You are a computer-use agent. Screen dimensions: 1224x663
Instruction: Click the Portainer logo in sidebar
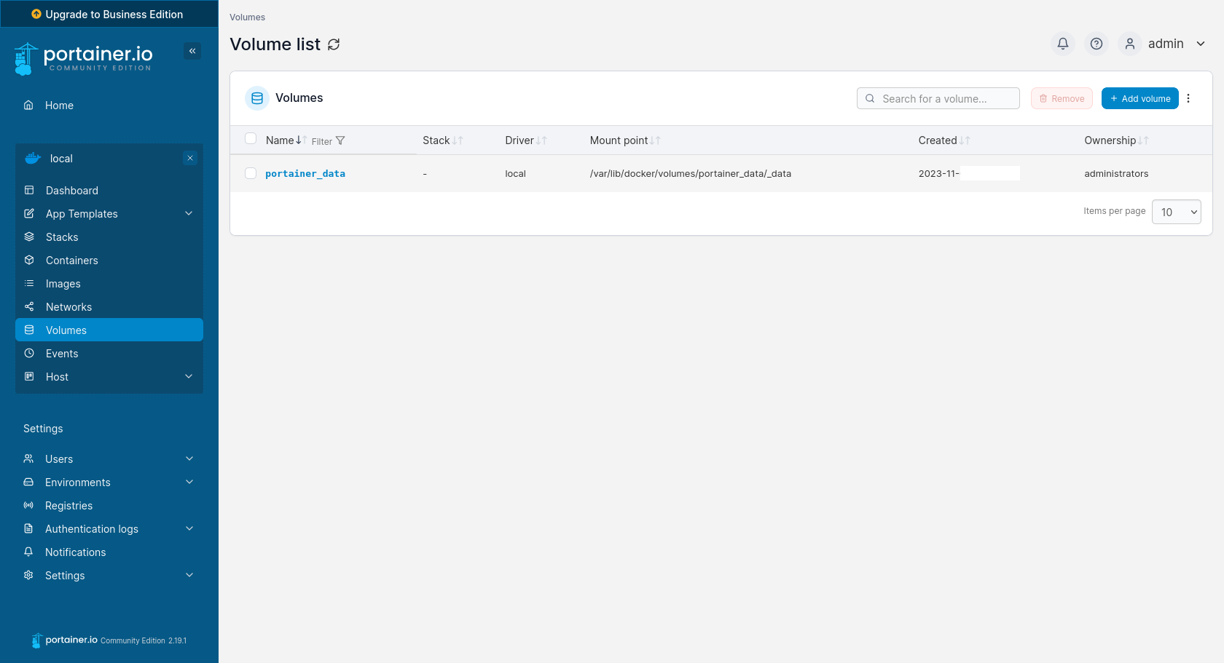[x=84, y=58]
